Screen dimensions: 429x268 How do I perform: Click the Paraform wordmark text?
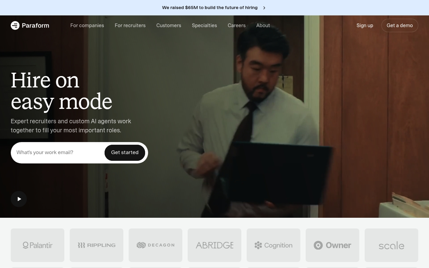coord(36,25)
